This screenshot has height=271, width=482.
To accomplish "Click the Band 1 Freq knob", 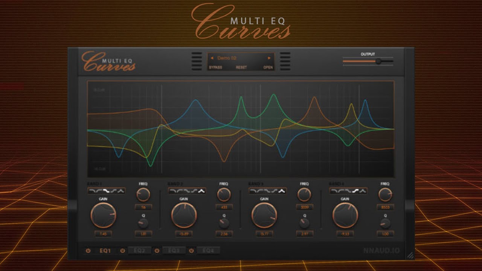I will click(143, 195).
